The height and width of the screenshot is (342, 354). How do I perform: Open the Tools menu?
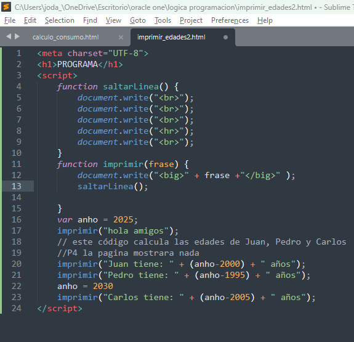tap(163, 20)
